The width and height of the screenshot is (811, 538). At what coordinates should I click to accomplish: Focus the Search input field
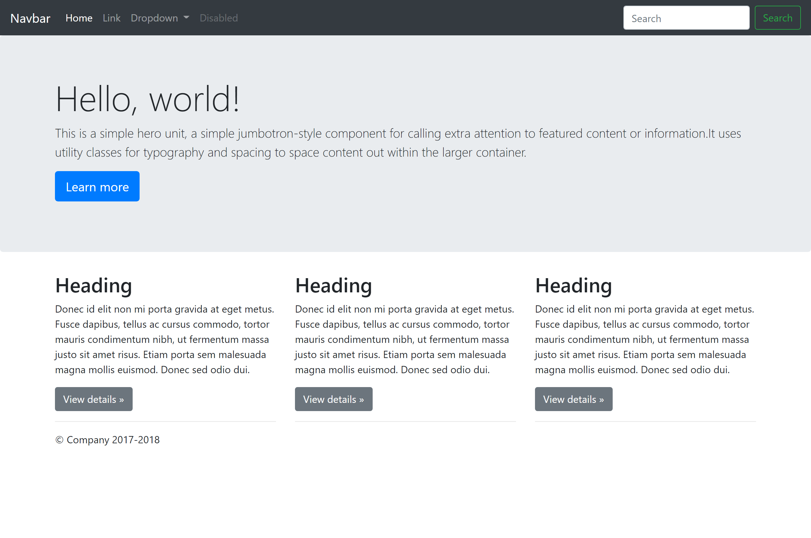(x=686, y=18)
